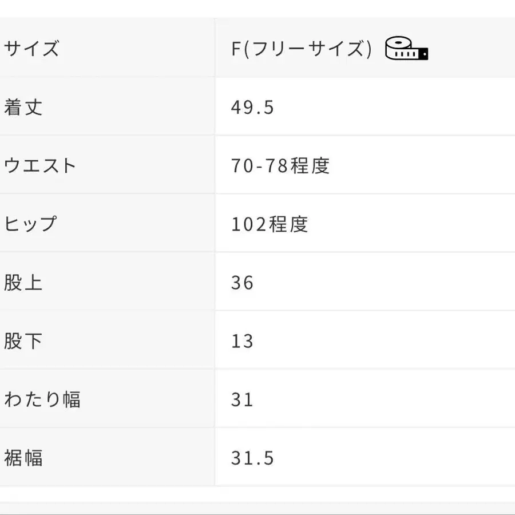Select the 102程度 hip value

(270, 224)
